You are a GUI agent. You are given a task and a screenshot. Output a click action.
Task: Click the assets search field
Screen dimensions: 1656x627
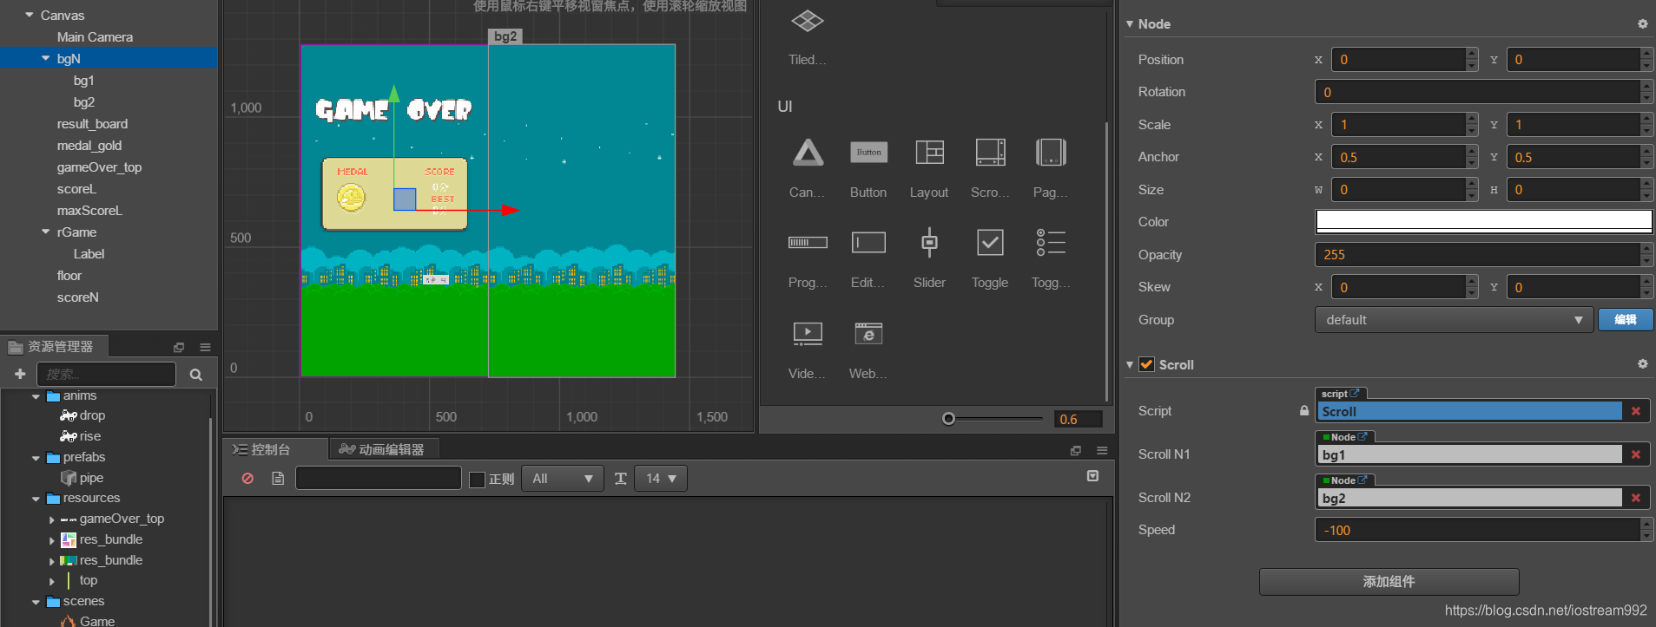click(x=106, y=374)
